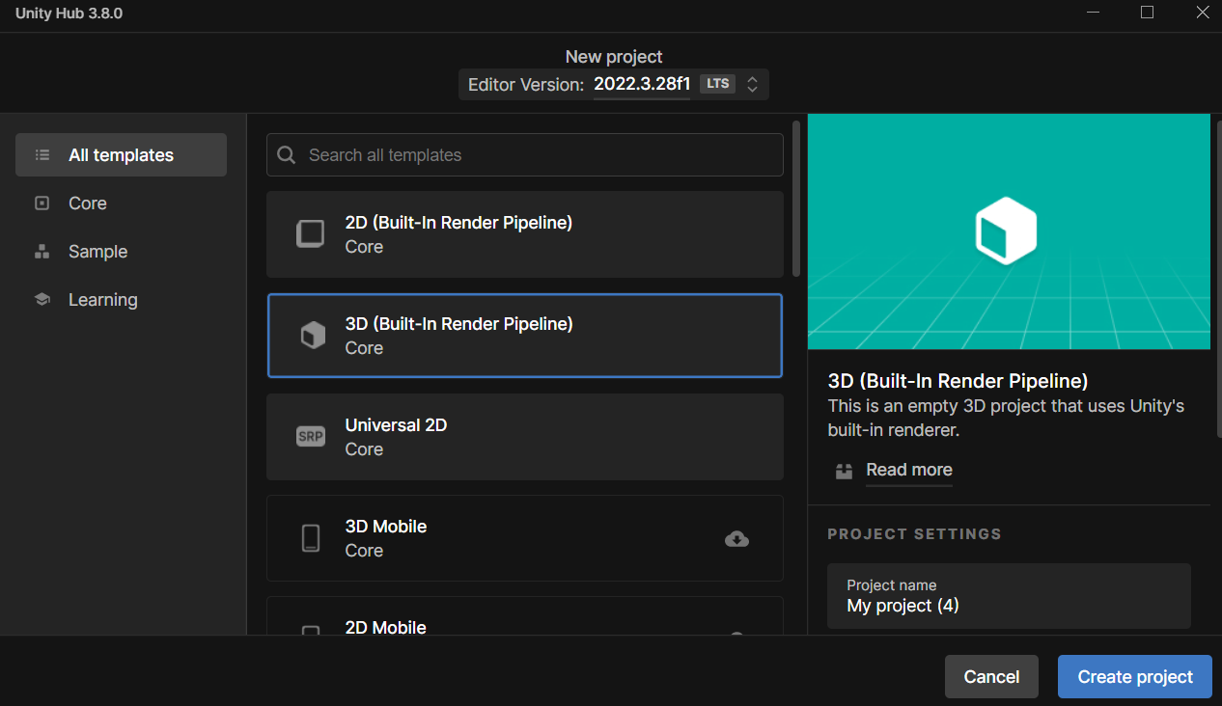
Task: Open the Learning templates category
Action: coord(102,300)
